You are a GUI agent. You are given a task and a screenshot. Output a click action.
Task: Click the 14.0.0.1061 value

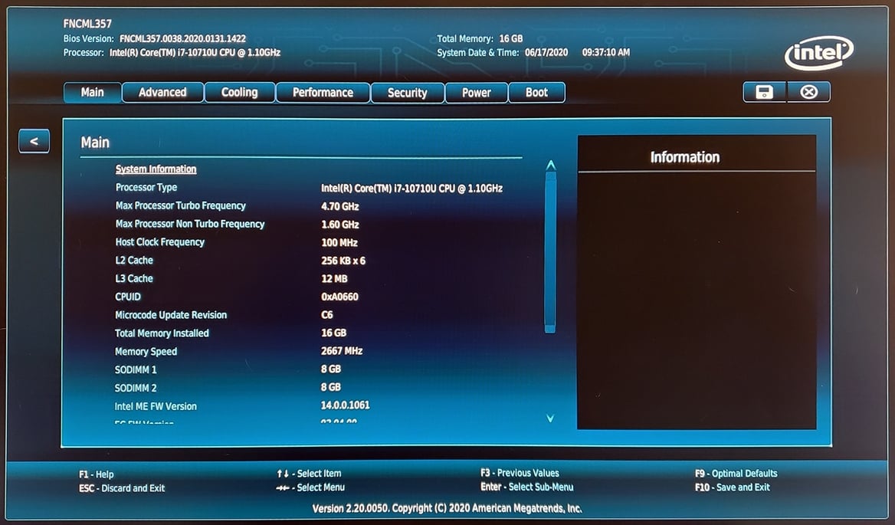[346, 405]
